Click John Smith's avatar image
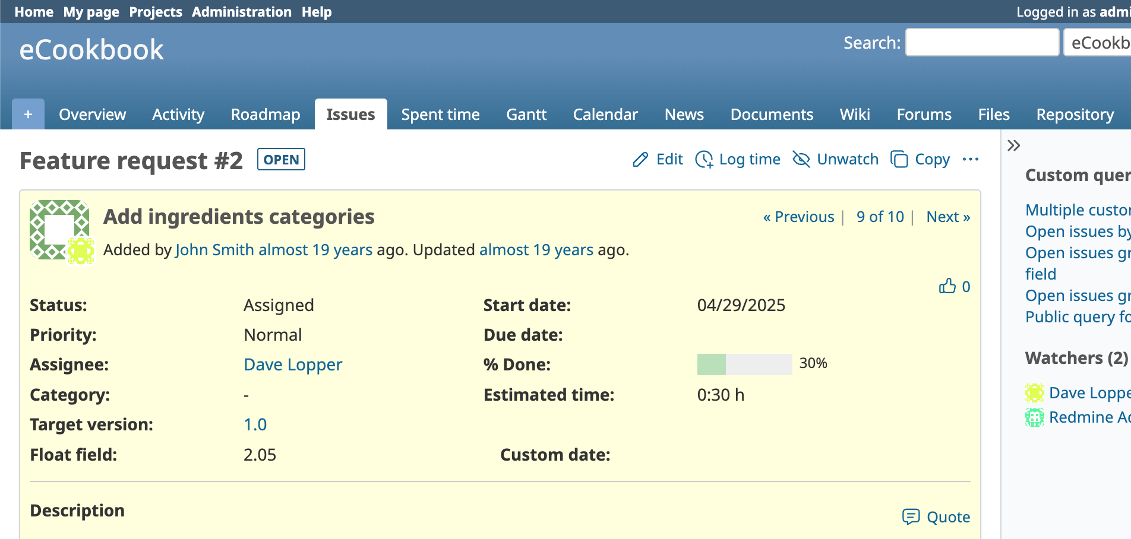 point(59,230)
